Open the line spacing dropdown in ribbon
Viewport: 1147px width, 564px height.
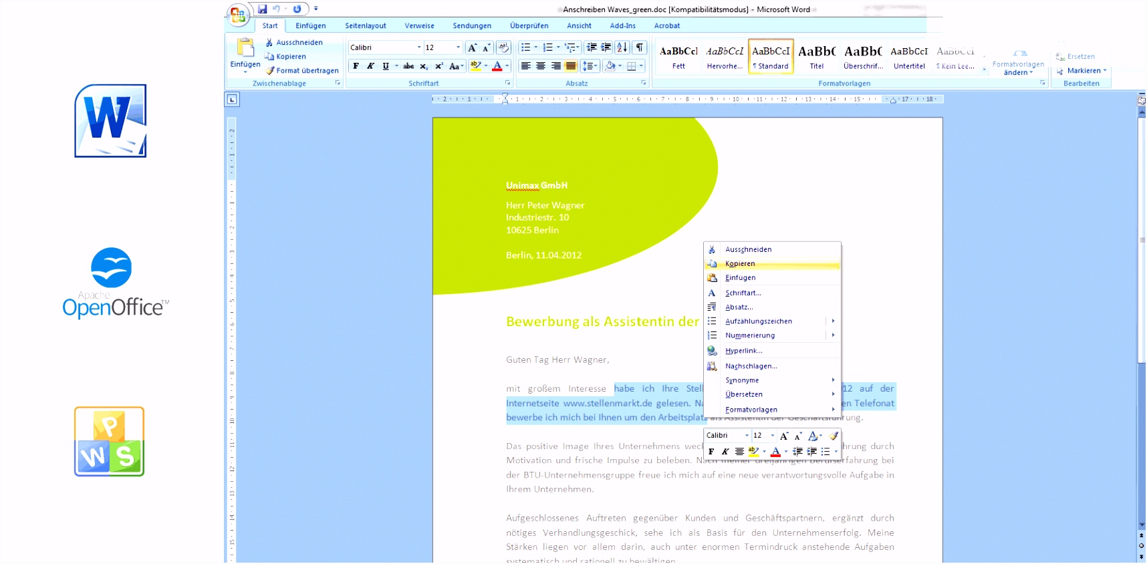(x=589, y=66)
